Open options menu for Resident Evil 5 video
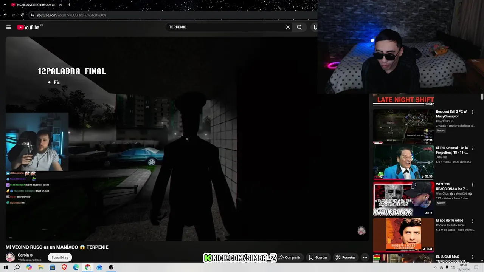The image size is (484, 272). [473, 112]
